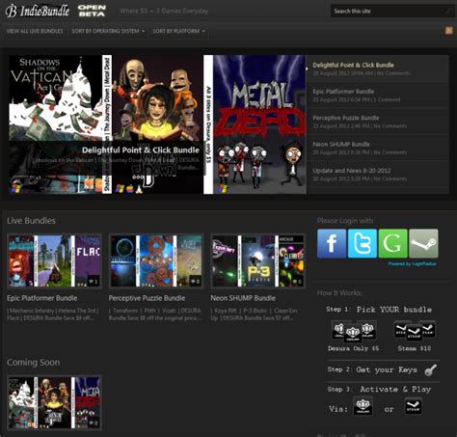This screenshot has width=457, height=437.
Task: Click the 'How It Works:' heading
Action: point(339,293)
